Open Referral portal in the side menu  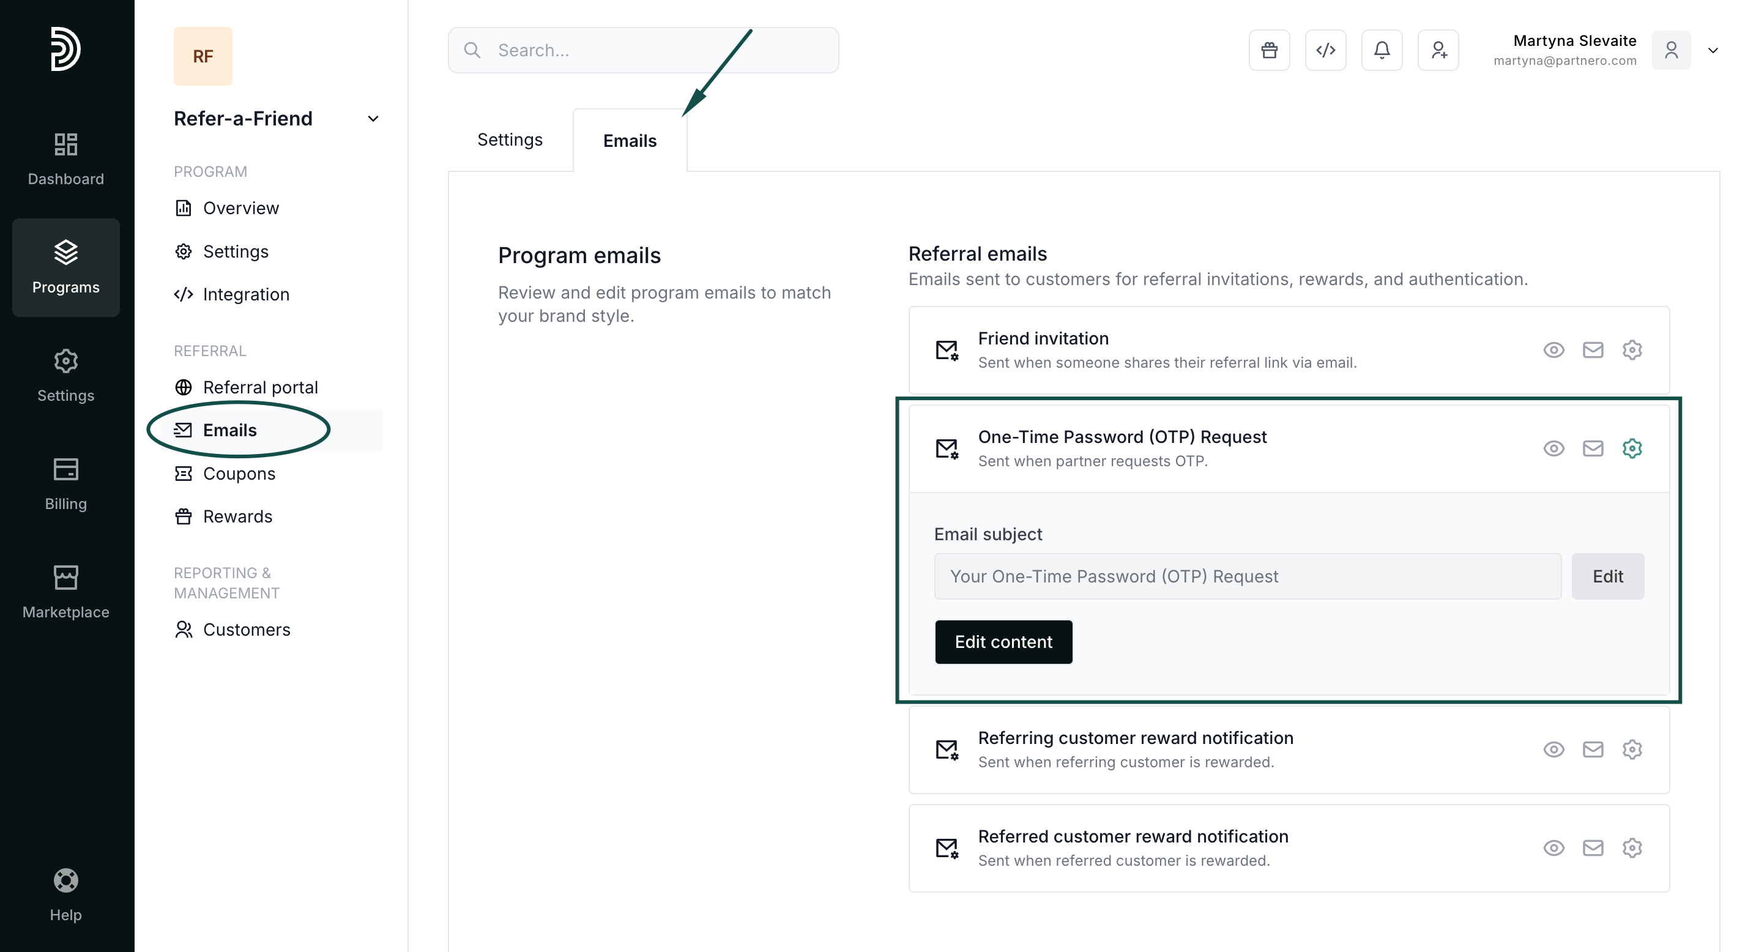point(259,387)
